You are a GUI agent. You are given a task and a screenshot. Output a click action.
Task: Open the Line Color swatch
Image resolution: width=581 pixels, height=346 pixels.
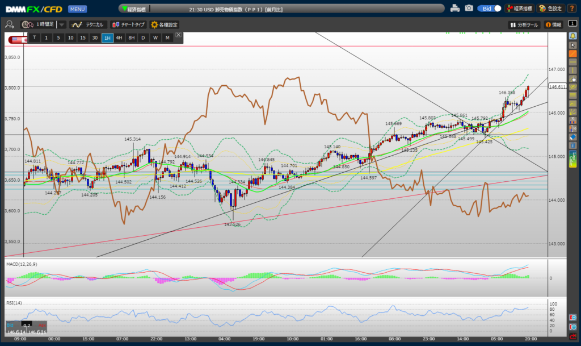[x=573, y=158]
